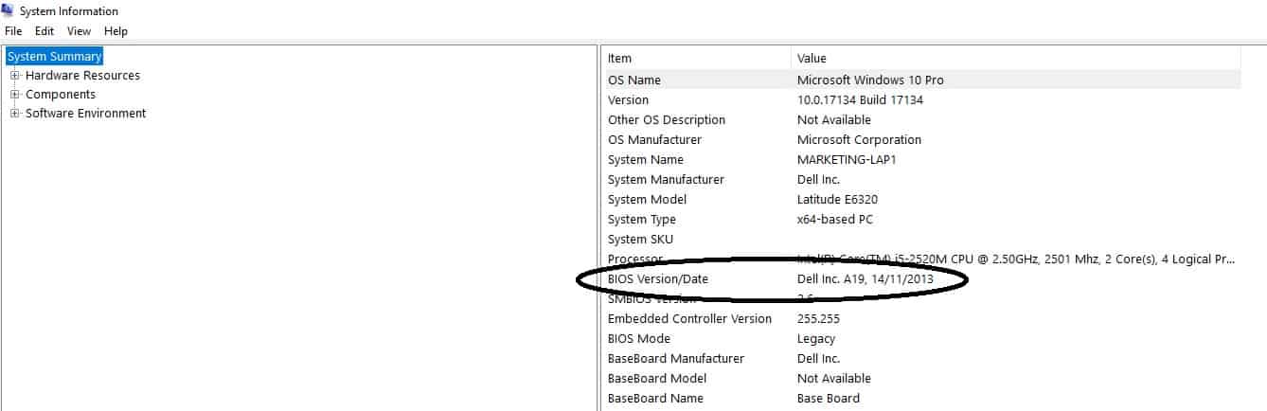Click the System Information title bar icon
The image size is (1267, 411).
pos(9,11)
